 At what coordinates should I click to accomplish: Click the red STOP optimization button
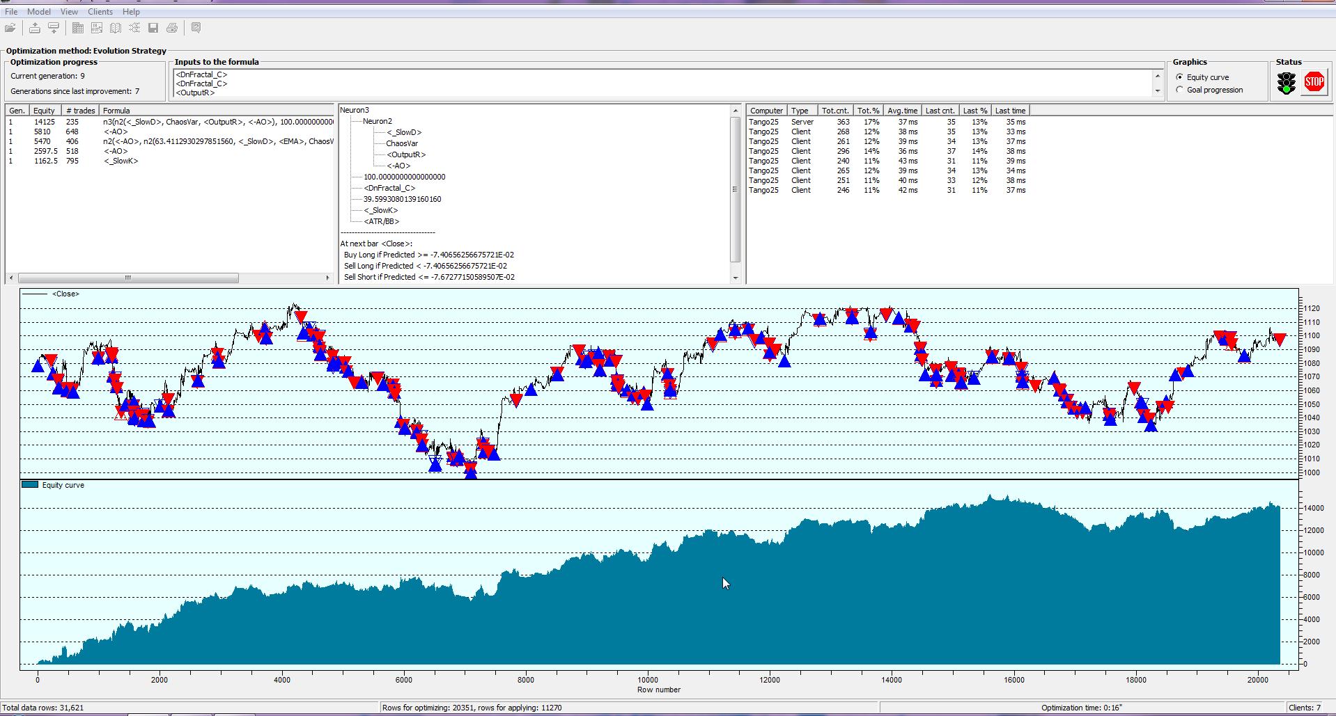point(1314,83)
